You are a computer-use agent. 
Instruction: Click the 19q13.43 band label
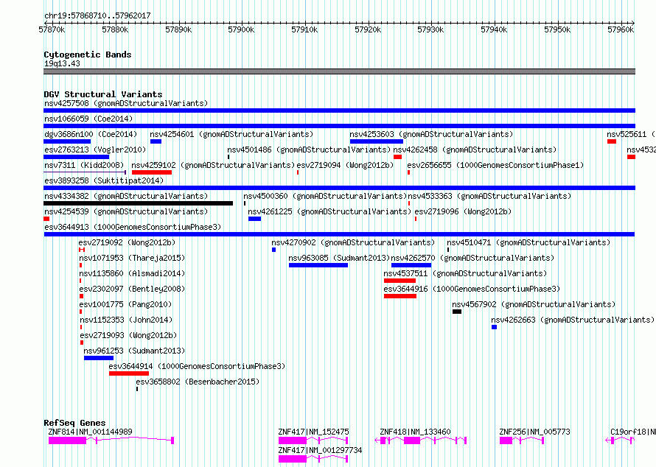pos(62,64)
